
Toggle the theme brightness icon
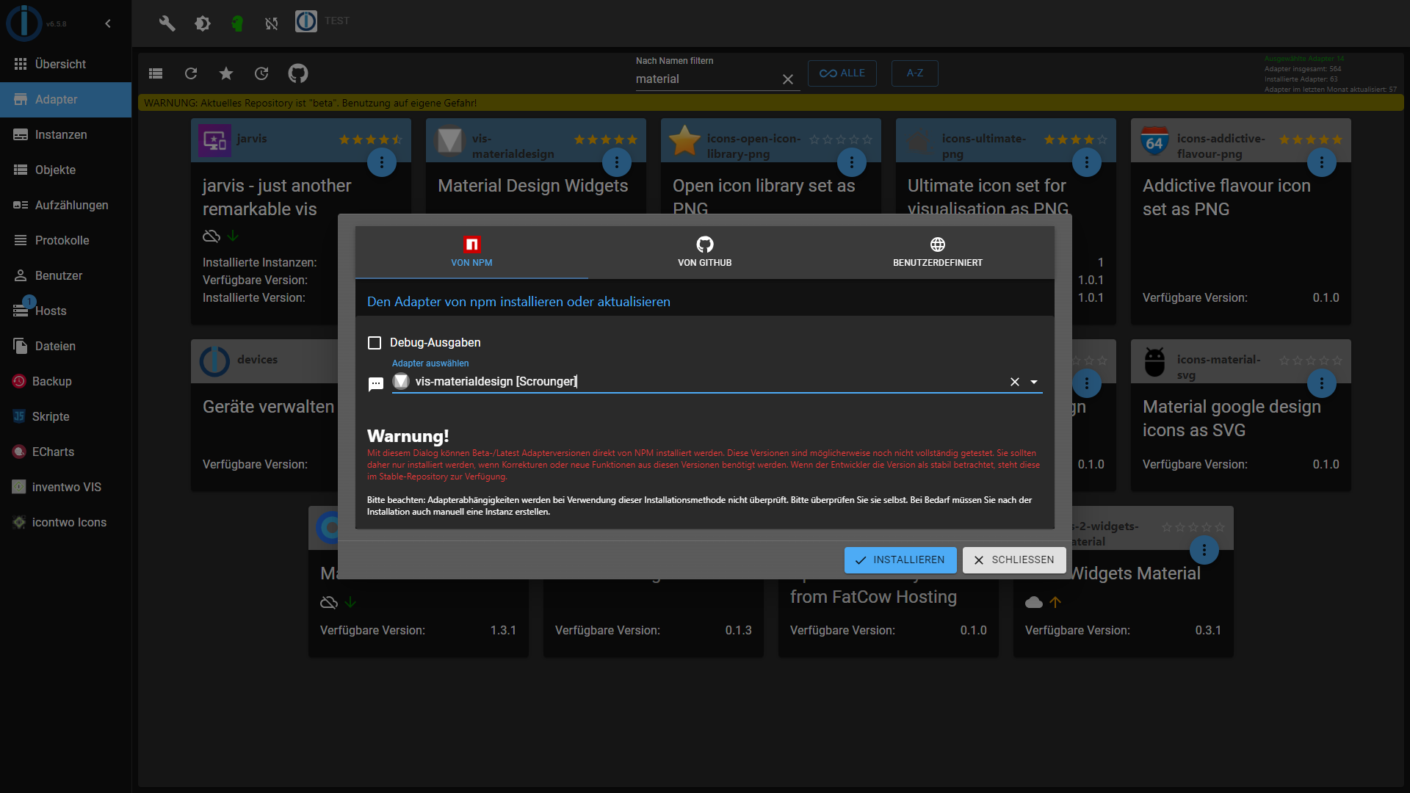click(x=202, y=23)
